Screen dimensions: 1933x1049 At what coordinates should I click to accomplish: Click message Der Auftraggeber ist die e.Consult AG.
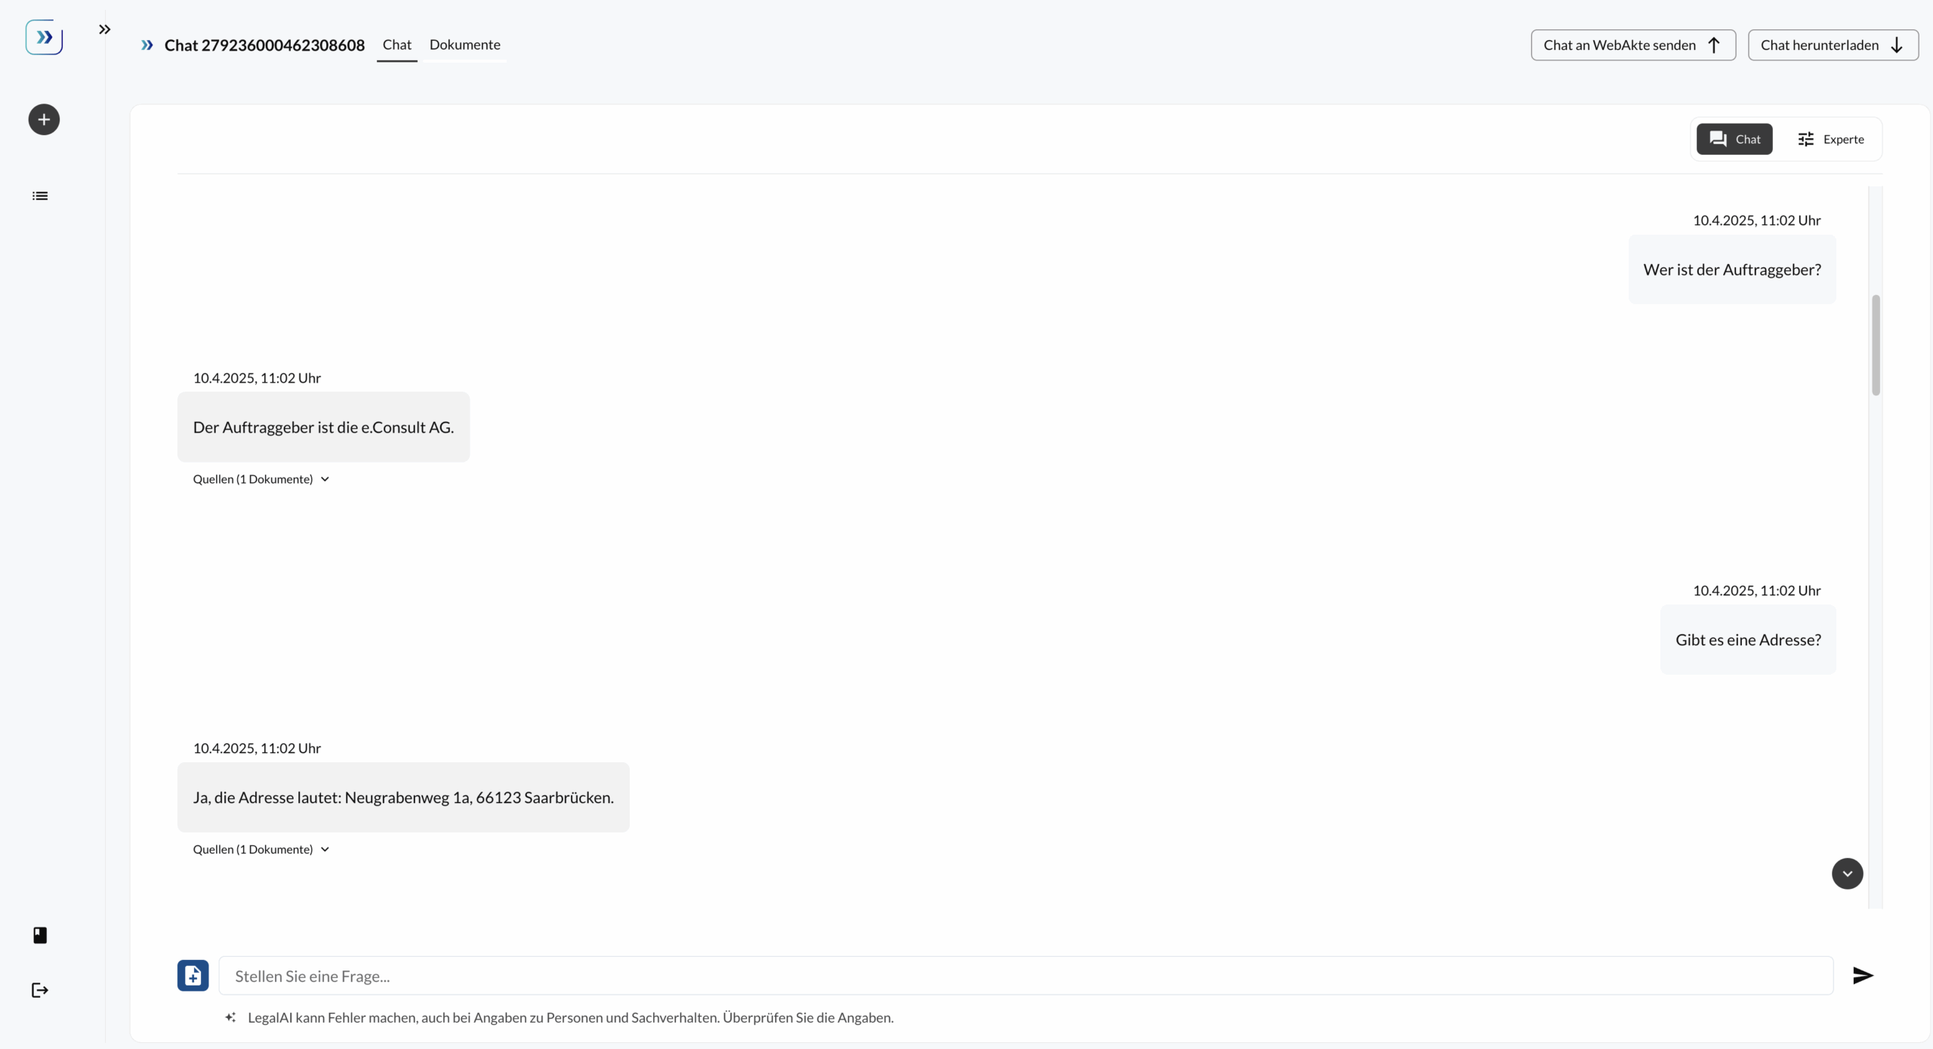tap(323, 427)
